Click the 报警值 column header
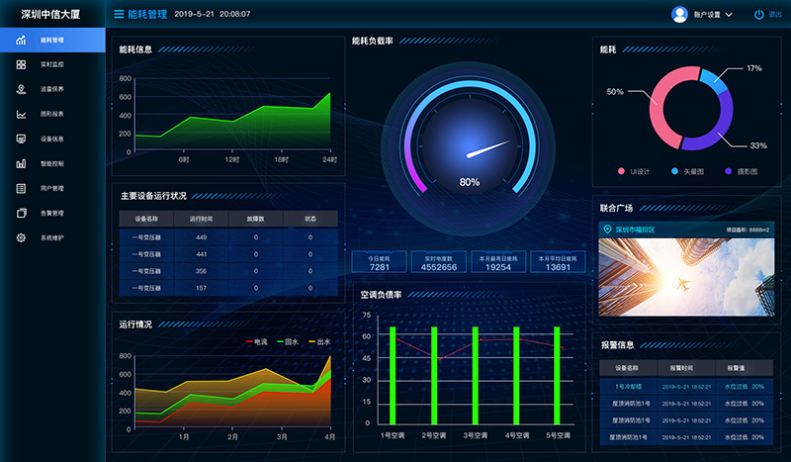The image size is (791, 462). [736, 368]
